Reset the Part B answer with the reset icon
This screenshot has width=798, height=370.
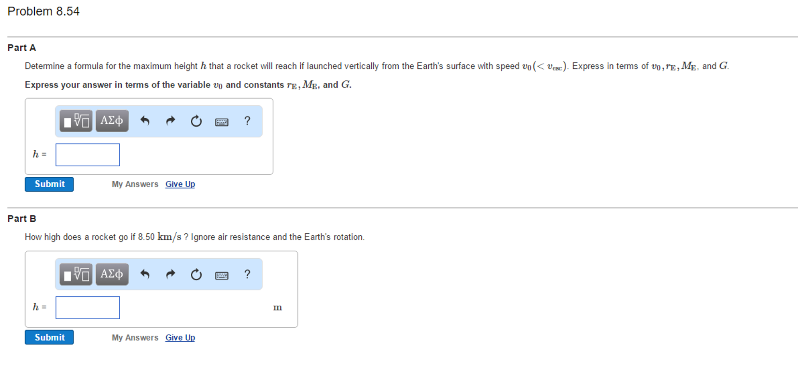pos(196,274)
